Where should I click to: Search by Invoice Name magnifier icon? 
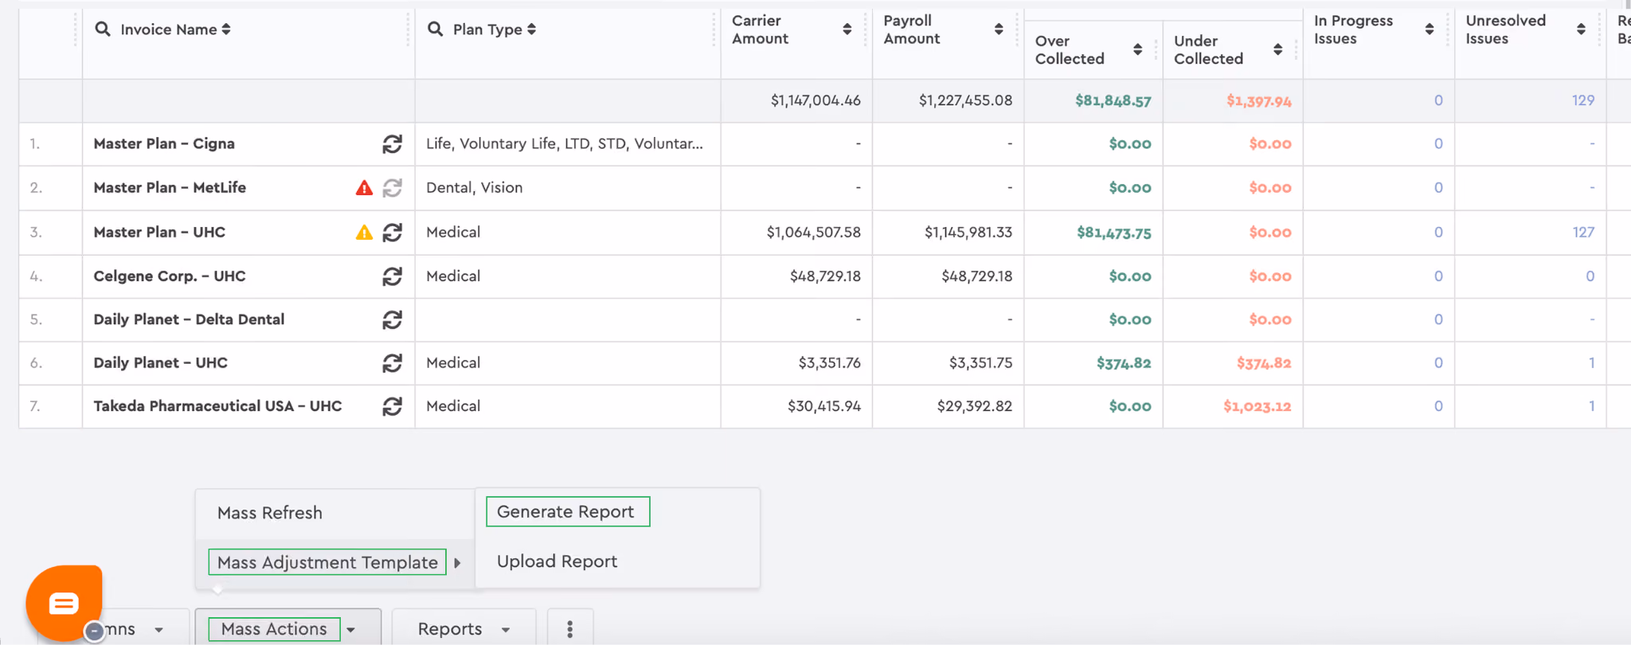coord(103,29)
